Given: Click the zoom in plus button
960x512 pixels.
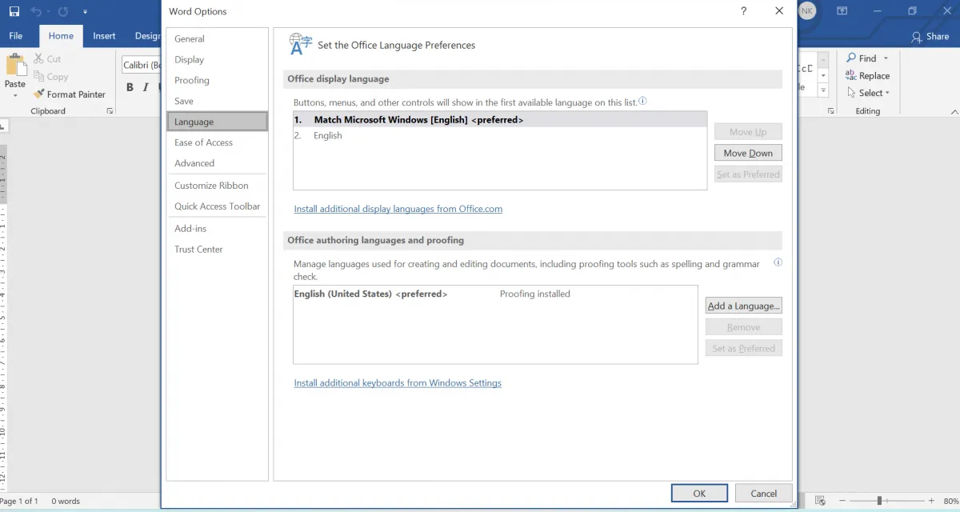Looking at the screenshot, I should tap(932, 501).
